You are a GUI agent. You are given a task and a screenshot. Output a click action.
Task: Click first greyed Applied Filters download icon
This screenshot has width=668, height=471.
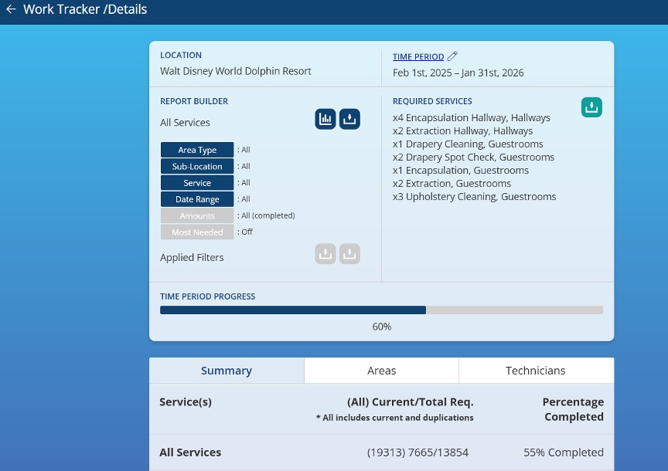[x=325, y=254]
